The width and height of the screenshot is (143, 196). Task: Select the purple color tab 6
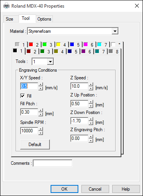point(87,51)
